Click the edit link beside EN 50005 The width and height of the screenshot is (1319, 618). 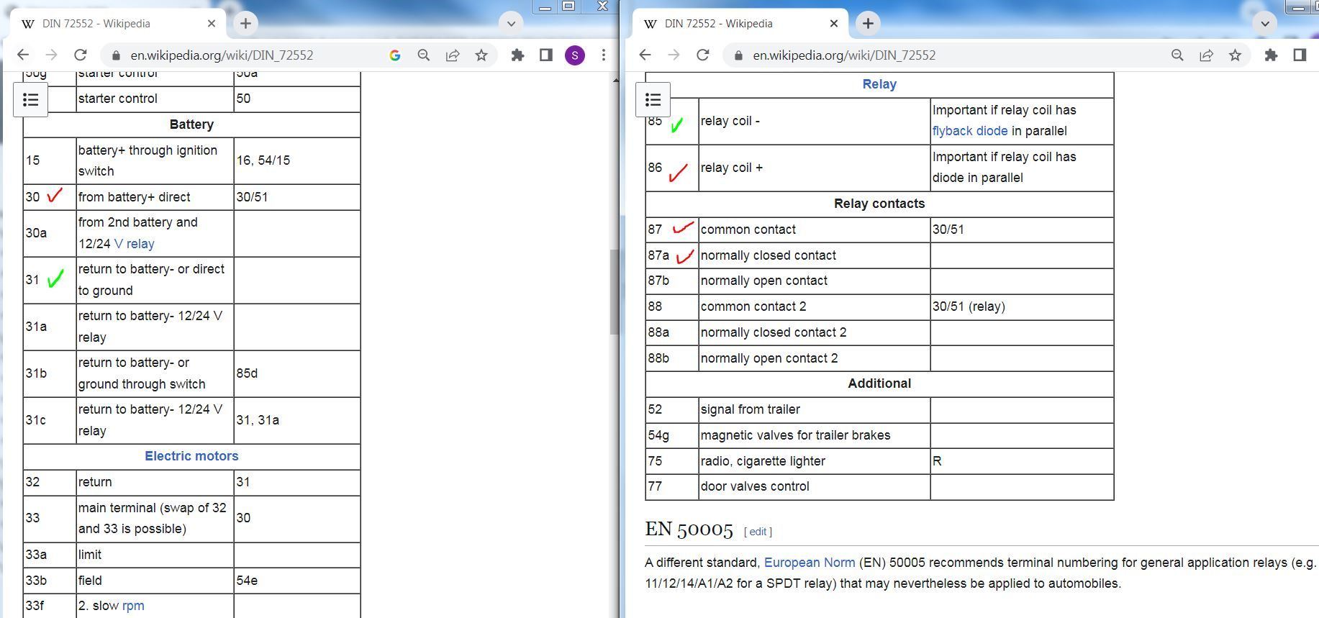pyautogui.click(x=758, y=532)
